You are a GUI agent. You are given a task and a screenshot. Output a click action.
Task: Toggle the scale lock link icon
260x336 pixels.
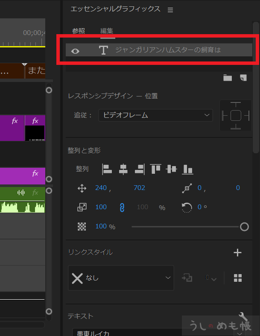tap(122, 207)
